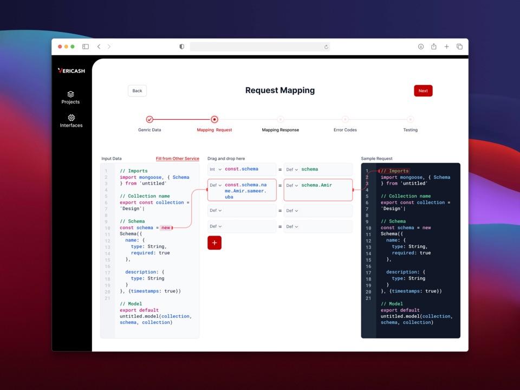This screenshot has height=390, width=520.
Task: Open the Int type dropdown for const.schema
Action: pos(216,170)
